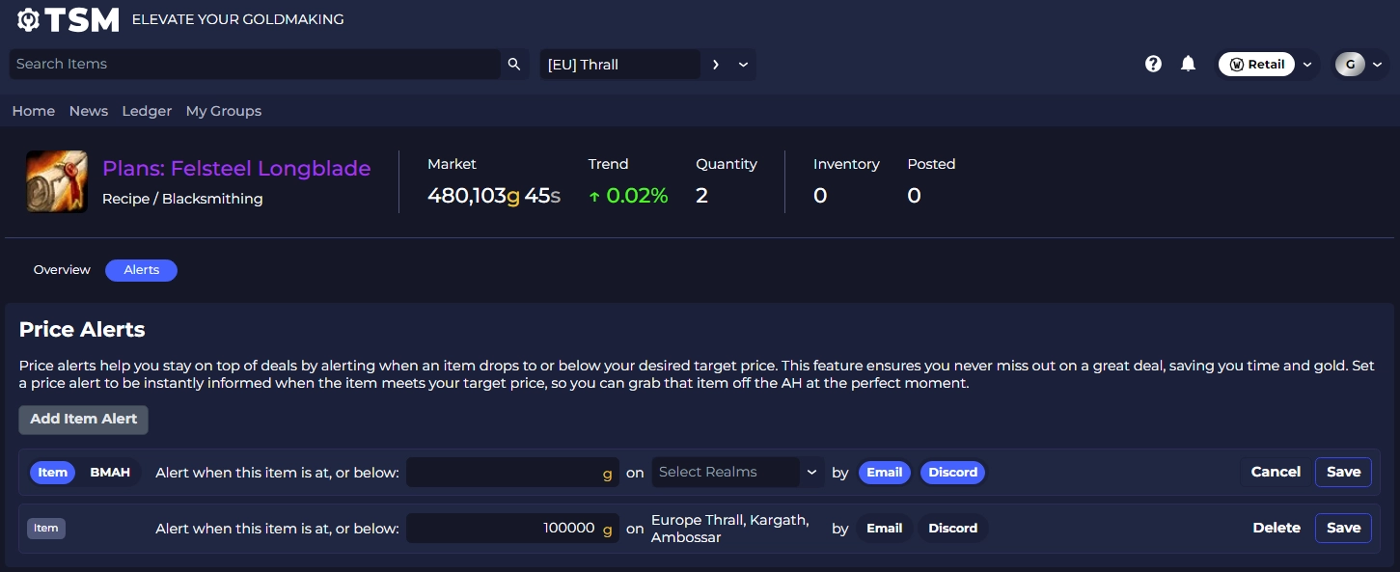
Task: Delete the 100000g price alert
Action: tap(1276, 528)
